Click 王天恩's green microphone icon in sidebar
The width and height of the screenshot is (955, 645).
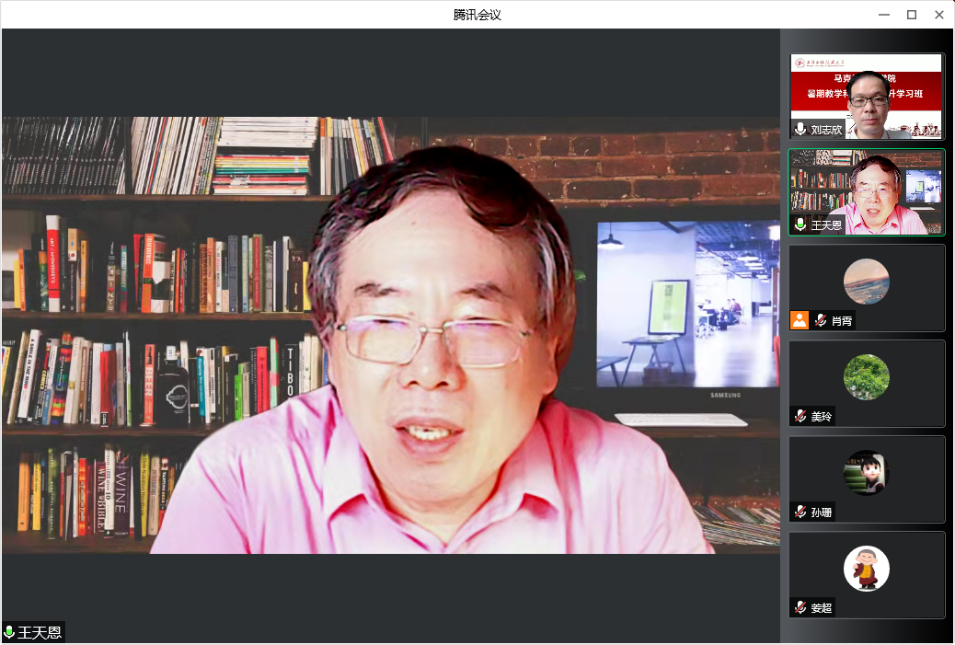point(800,225)
